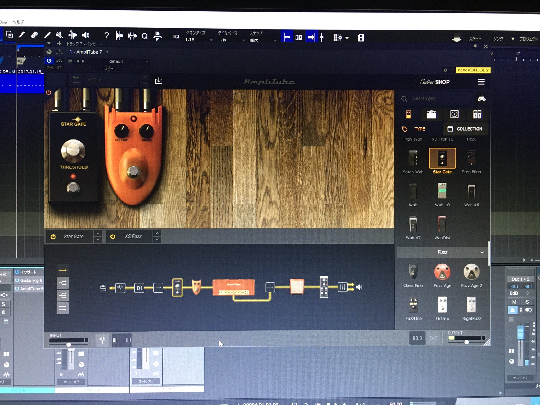Toggle power on the Star Gate pedal slot
This screenshot has height=405, width=540.
pos(53,237)
